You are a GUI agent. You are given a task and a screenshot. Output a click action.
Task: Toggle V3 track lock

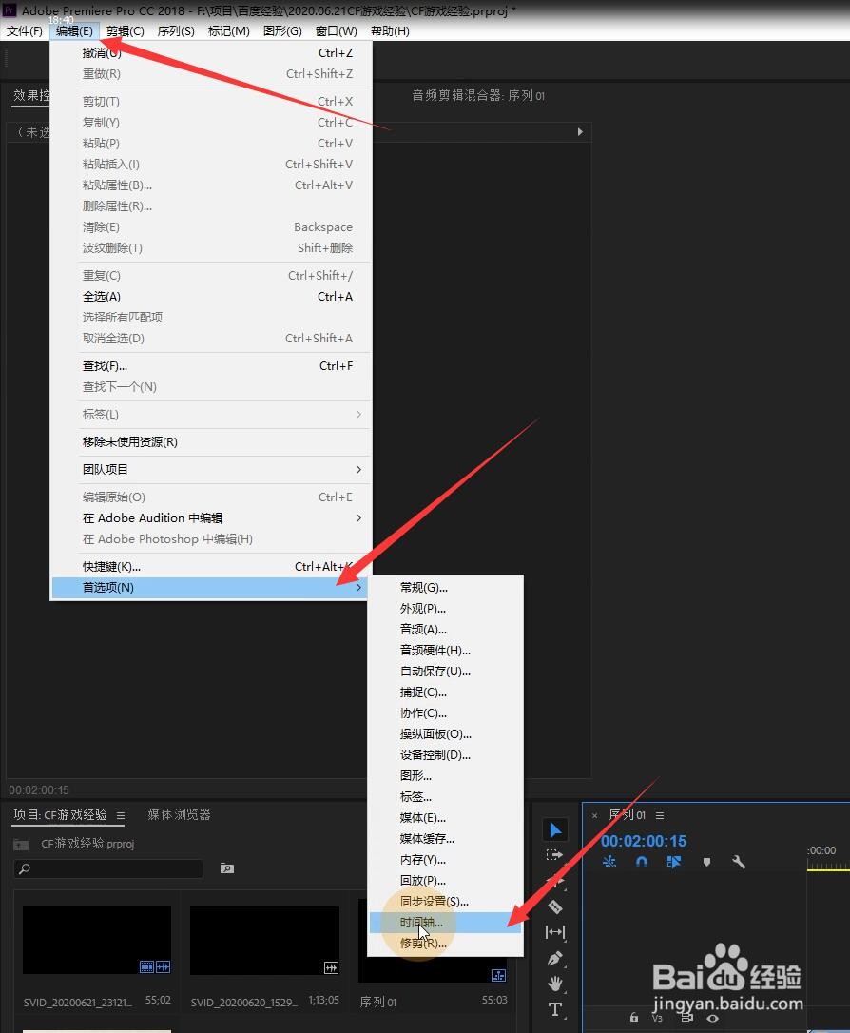[x=634, y=1017]
